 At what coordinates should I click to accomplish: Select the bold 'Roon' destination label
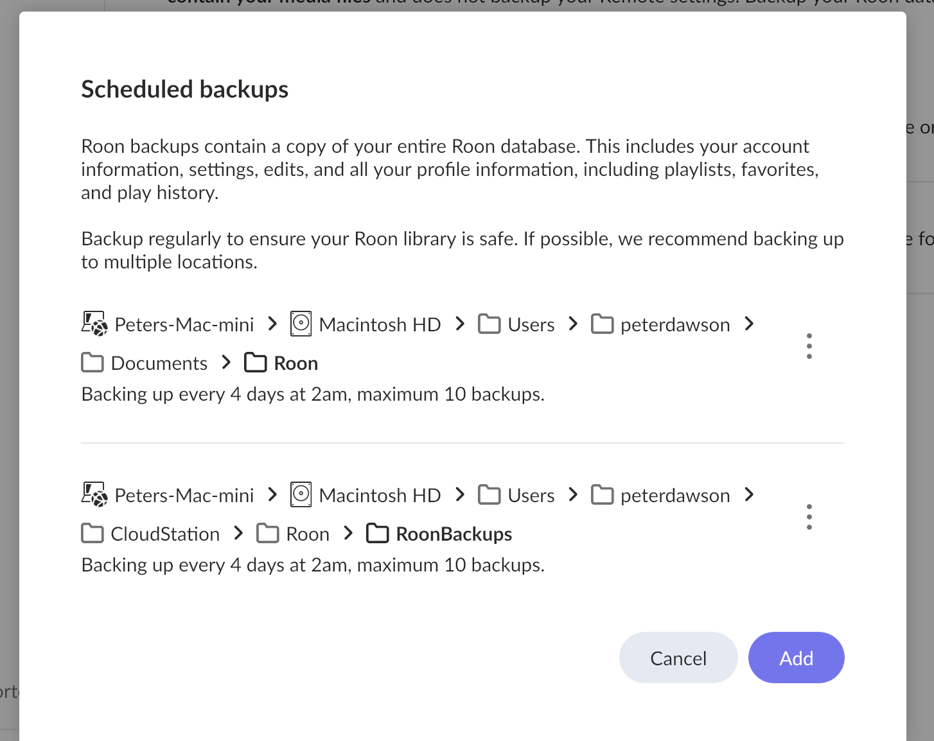pos(296,363)
